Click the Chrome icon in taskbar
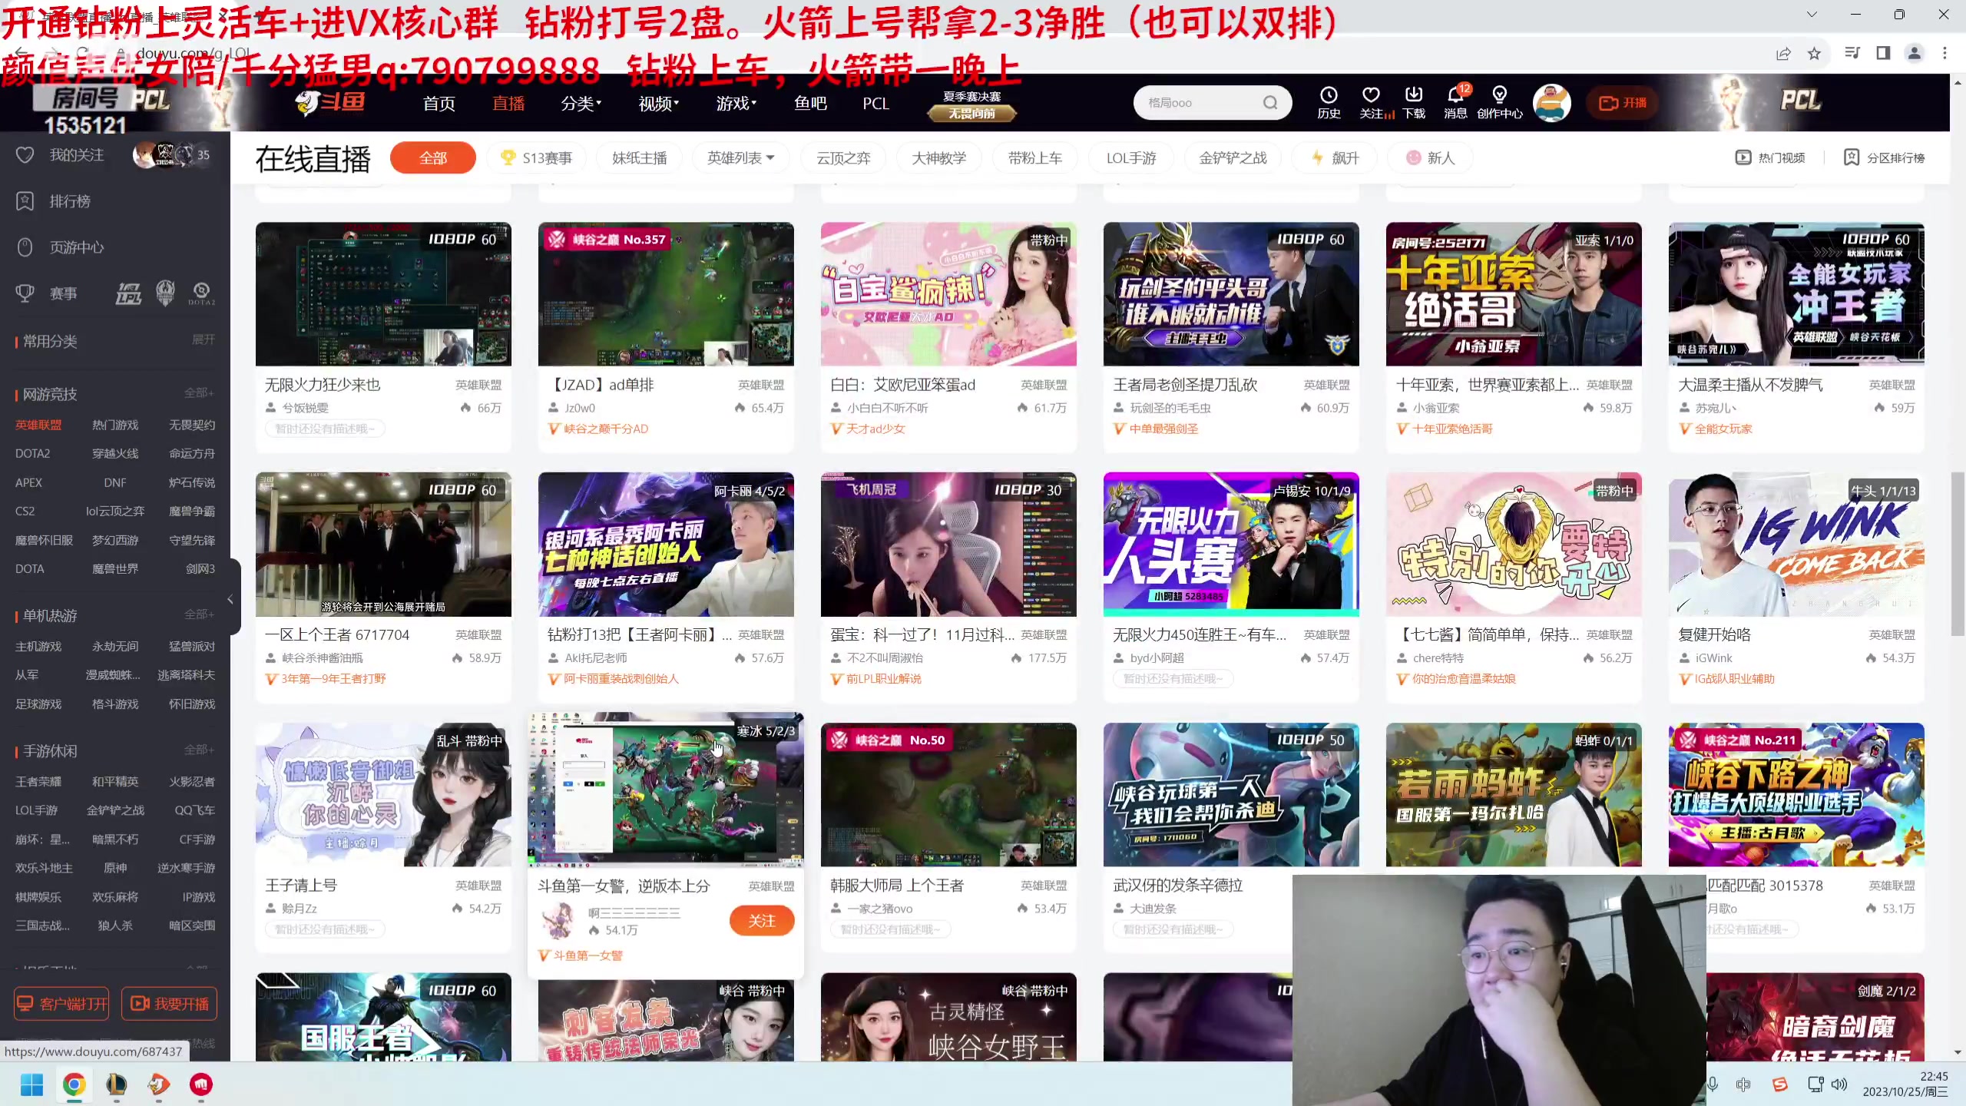Screen dimensions: 1966x1106 [74, 1084]
